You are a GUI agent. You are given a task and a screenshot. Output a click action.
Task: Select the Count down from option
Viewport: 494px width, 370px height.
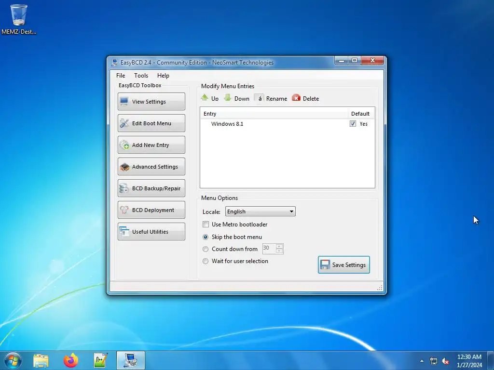206,249
